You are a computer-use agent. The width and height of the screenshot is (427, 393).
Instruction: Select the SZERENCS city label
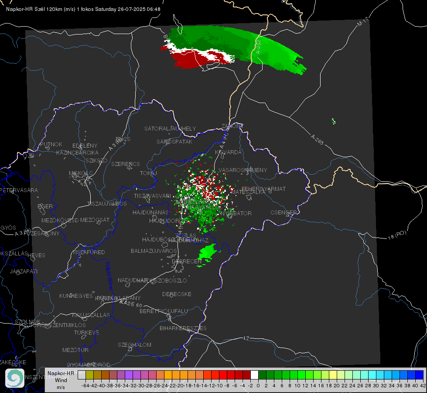tap(126, 164)
